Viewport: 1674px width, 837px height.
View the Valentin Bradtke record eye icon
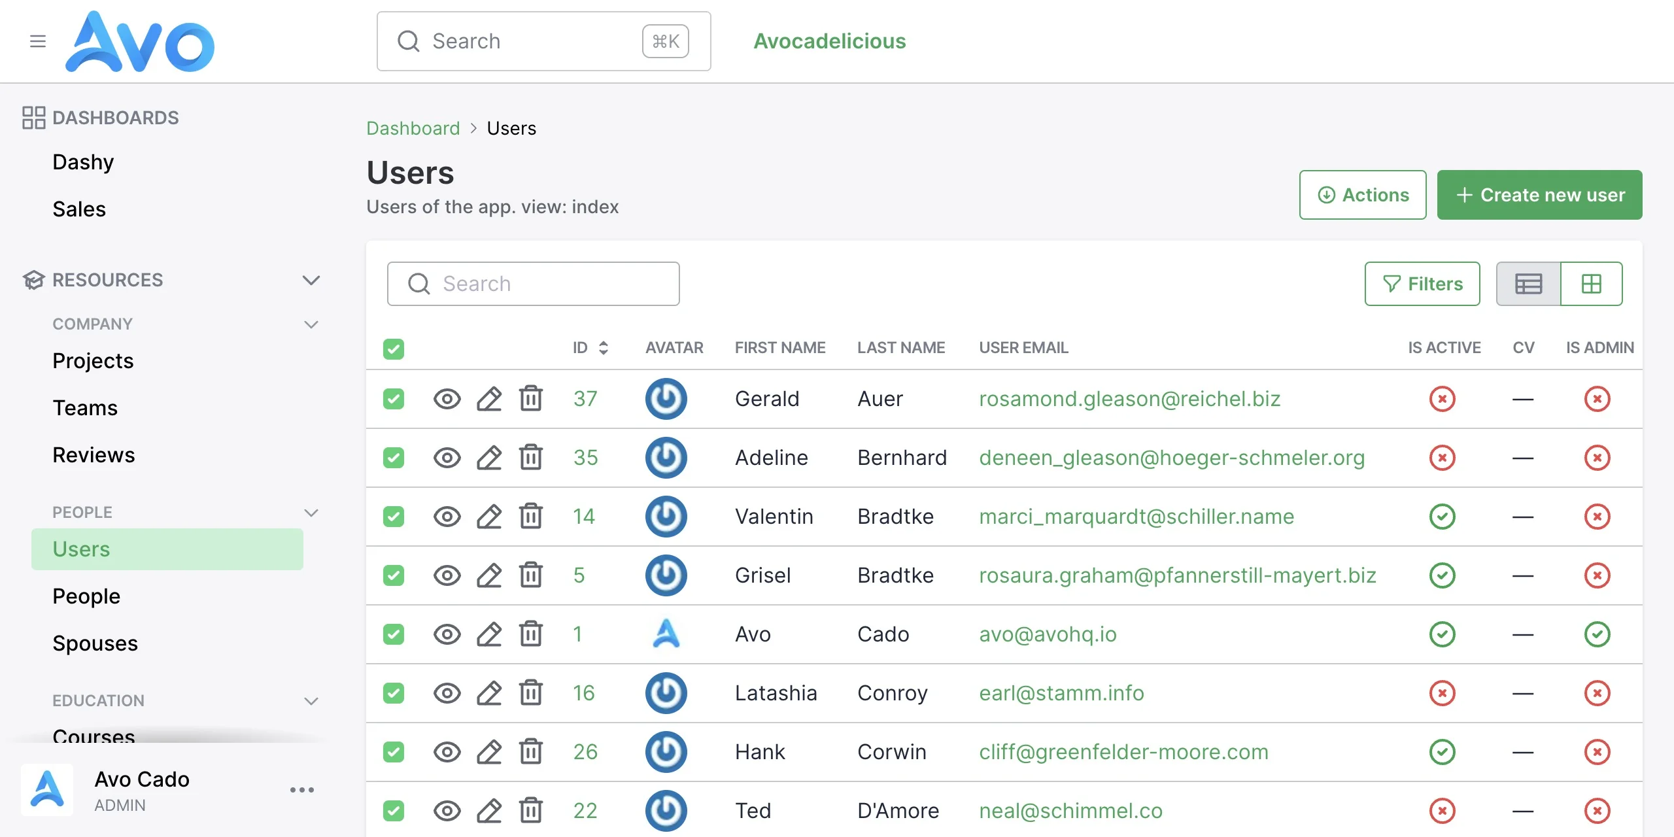point(447,517)
